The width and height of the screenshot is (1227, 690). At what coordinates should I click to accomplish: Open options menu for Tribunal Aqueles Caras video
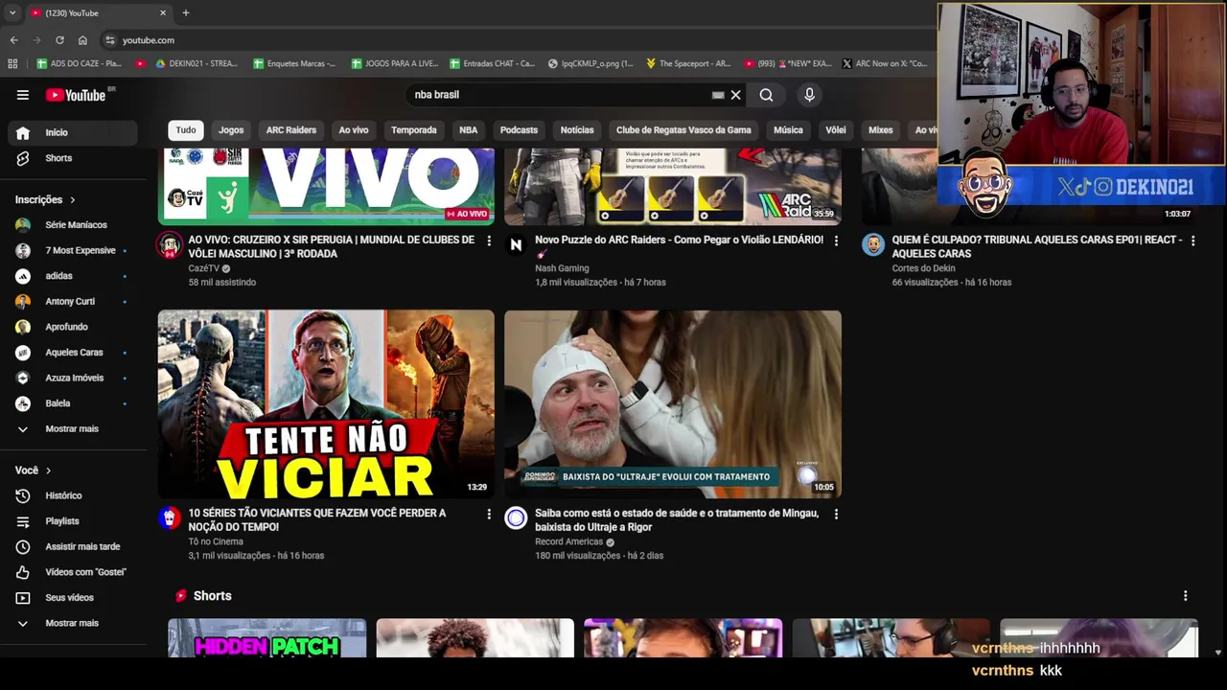(1192, 241)
